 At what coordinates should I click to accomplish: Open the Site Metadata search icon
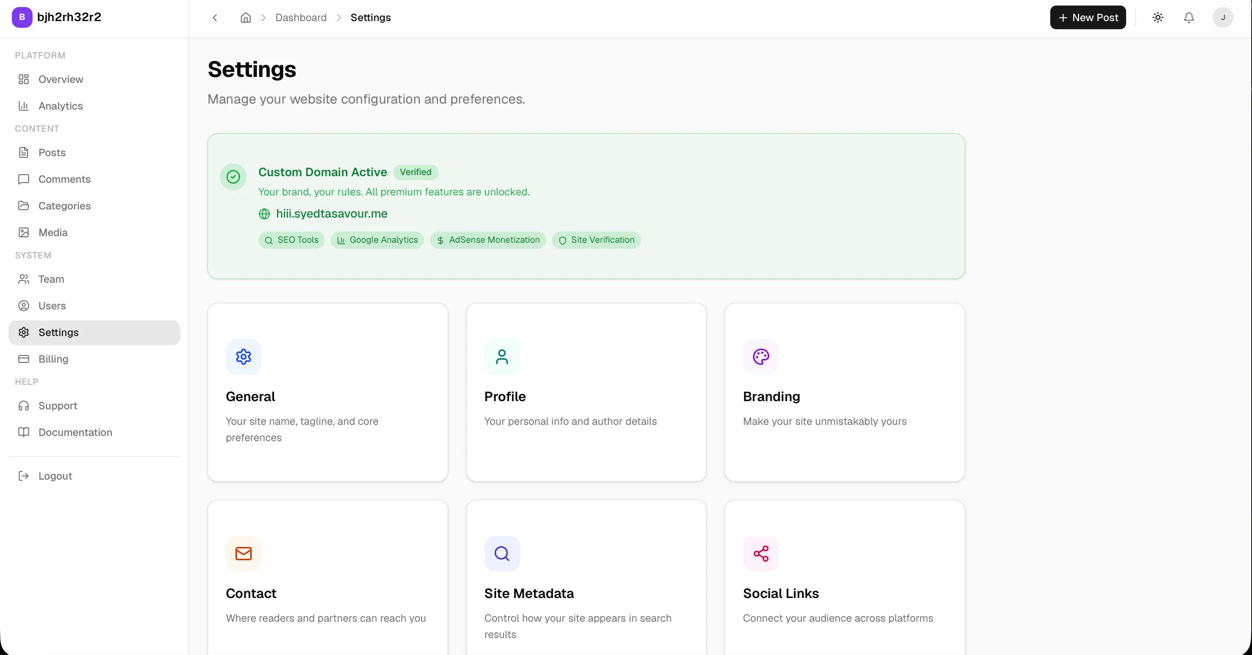pyautogui.click(x=502, y=554)
